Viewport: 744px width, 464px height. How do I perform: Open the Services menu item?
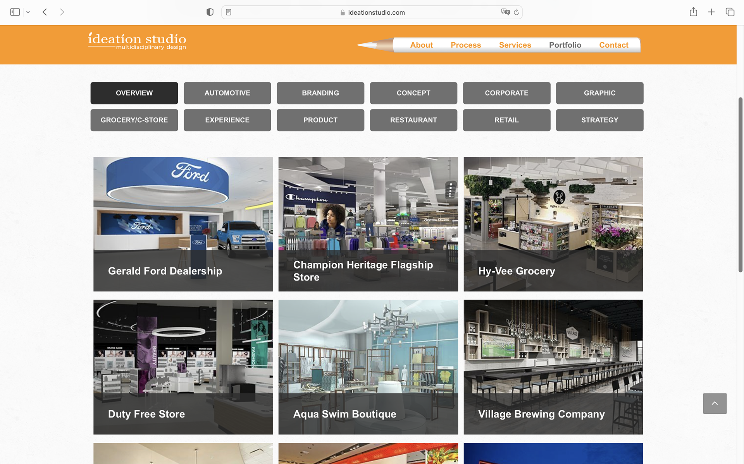515,45
